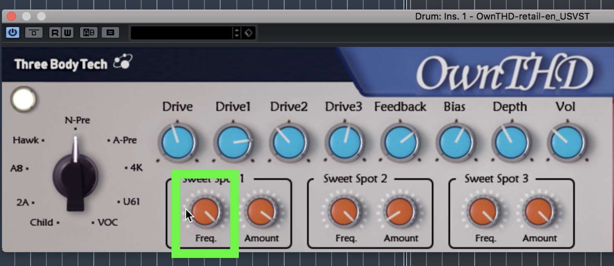Click the preset up/down stepper arrows
Viewport: 614px width, 266px height.
pyautogui.click(x=237, y=33)
